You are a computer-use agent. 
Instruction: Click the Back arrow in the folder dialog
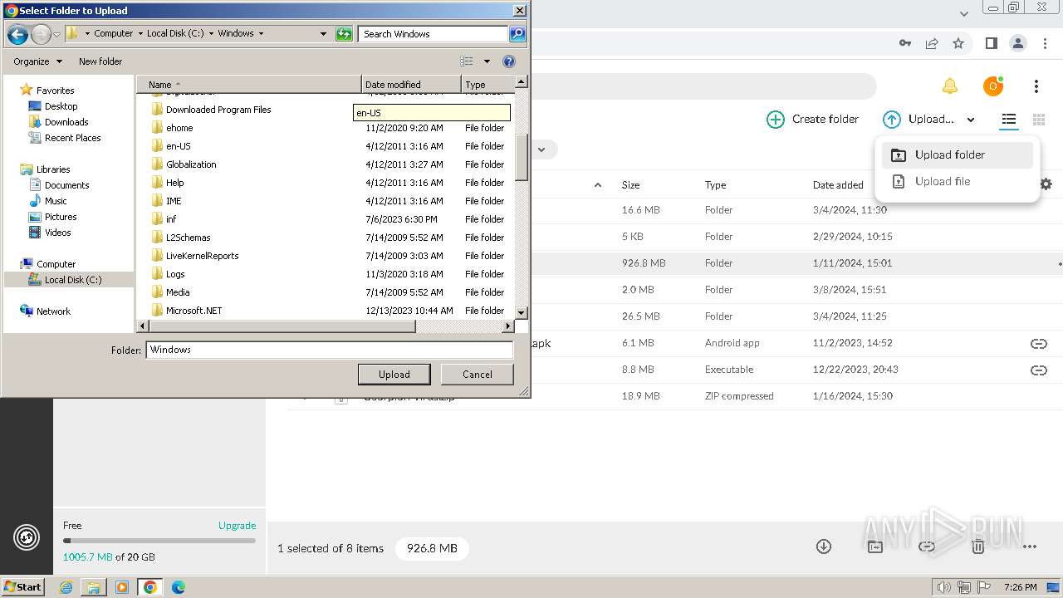(17, 34)
